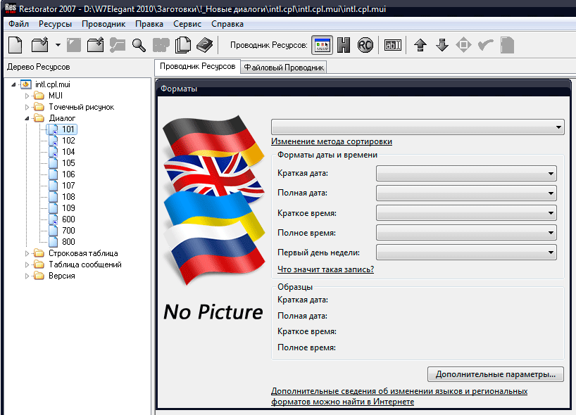Expand the Строковая таблица folder
576x415 pixels.
pos(27,253)
